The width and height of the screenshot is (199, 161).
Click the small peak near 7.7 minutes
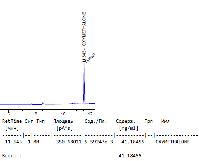click(x=32, y=104)
